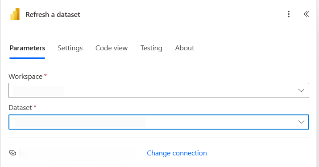
Task: Expand the Workspace dropdown arrow
Action: pos(301,90)
